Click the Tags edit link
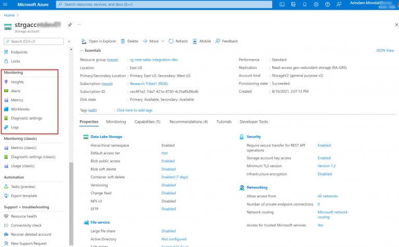 (x=92, y=110)
